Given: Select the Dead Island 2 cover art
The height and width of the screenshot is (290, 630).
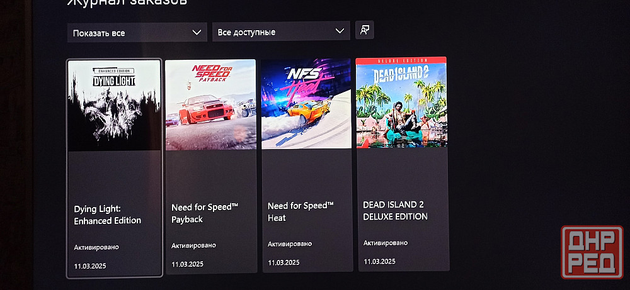Looking at the screenshot, I should pos(401,103).
